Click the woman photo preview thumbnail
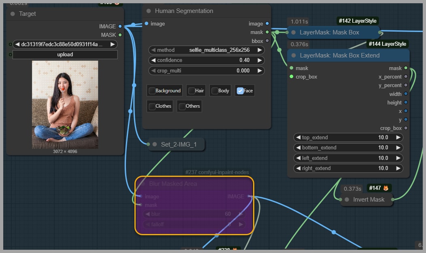 click(65, 104)
